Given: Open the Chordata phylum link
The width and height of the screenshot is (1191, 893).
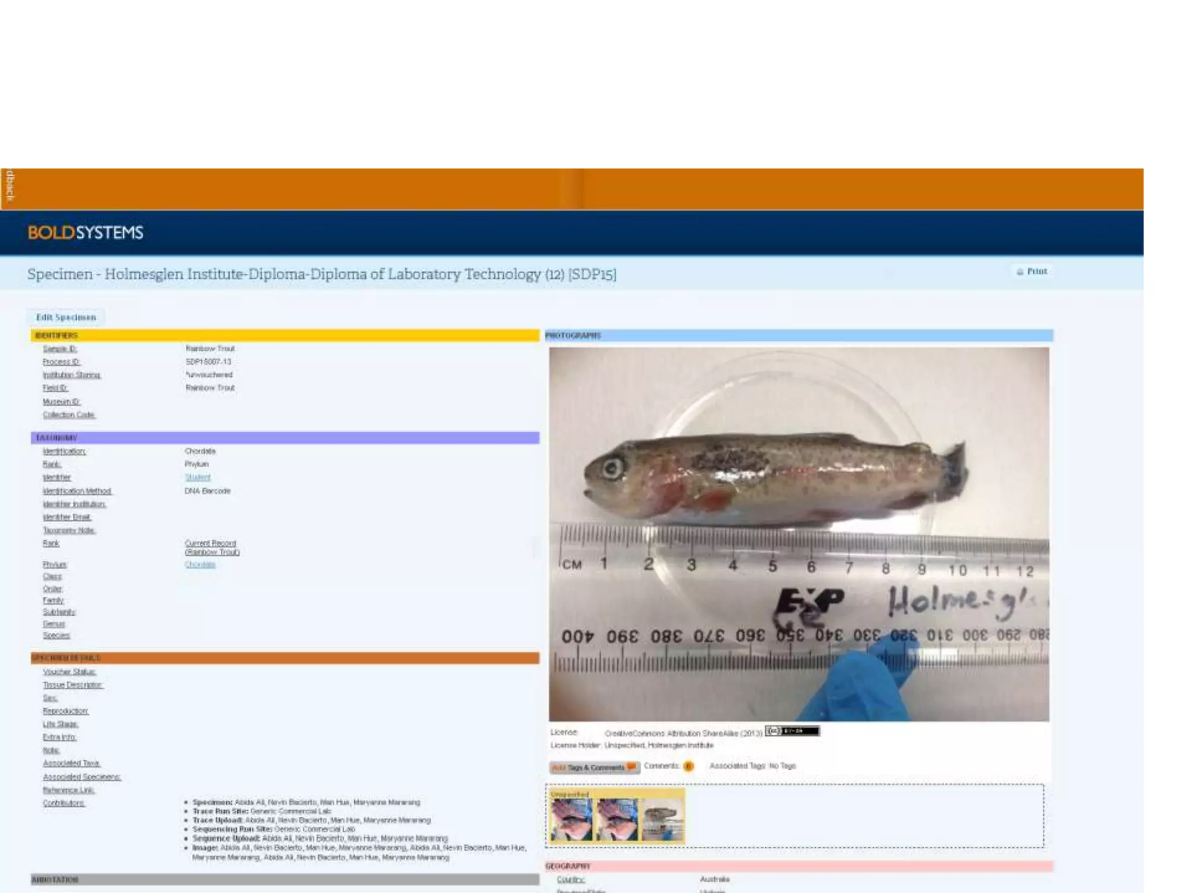Looking at the screenshot, I should pos(200,565).
